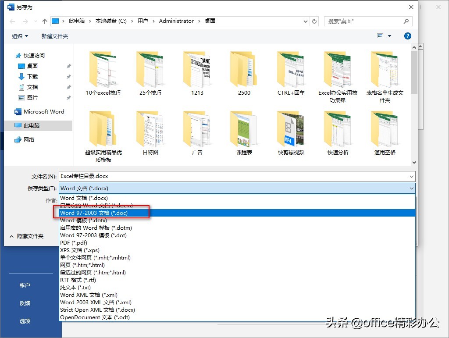Select the 甘特图 folder

[x=150, y=133]
